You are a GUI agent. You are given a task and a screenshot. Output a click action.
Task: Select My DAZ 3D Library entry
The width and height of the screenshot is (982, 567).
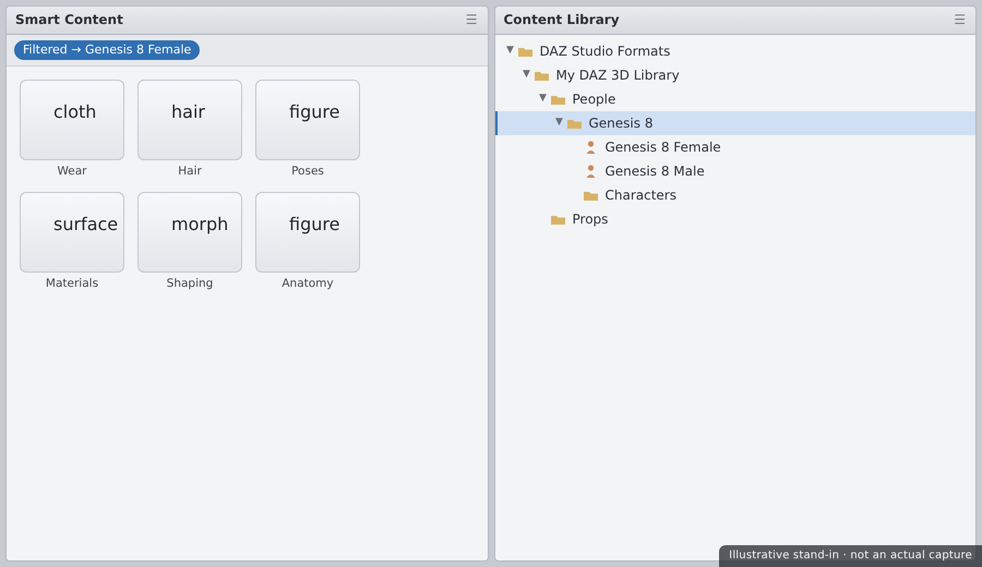click(617, 75)
